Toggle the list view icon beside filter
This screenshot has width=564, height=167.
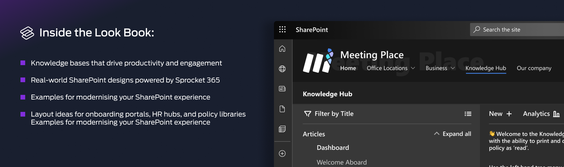coord(468,114)
